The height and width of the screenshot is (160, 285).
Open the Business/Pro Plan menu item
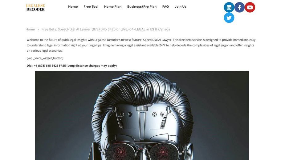pyautogui.click(x=142, y=6)
